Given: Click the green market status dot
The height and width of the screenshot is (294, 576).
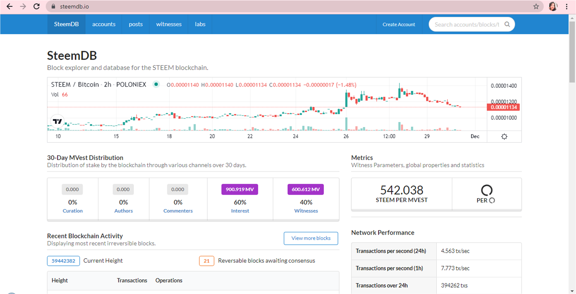Looking at the screenshot, I should point(156,84).
